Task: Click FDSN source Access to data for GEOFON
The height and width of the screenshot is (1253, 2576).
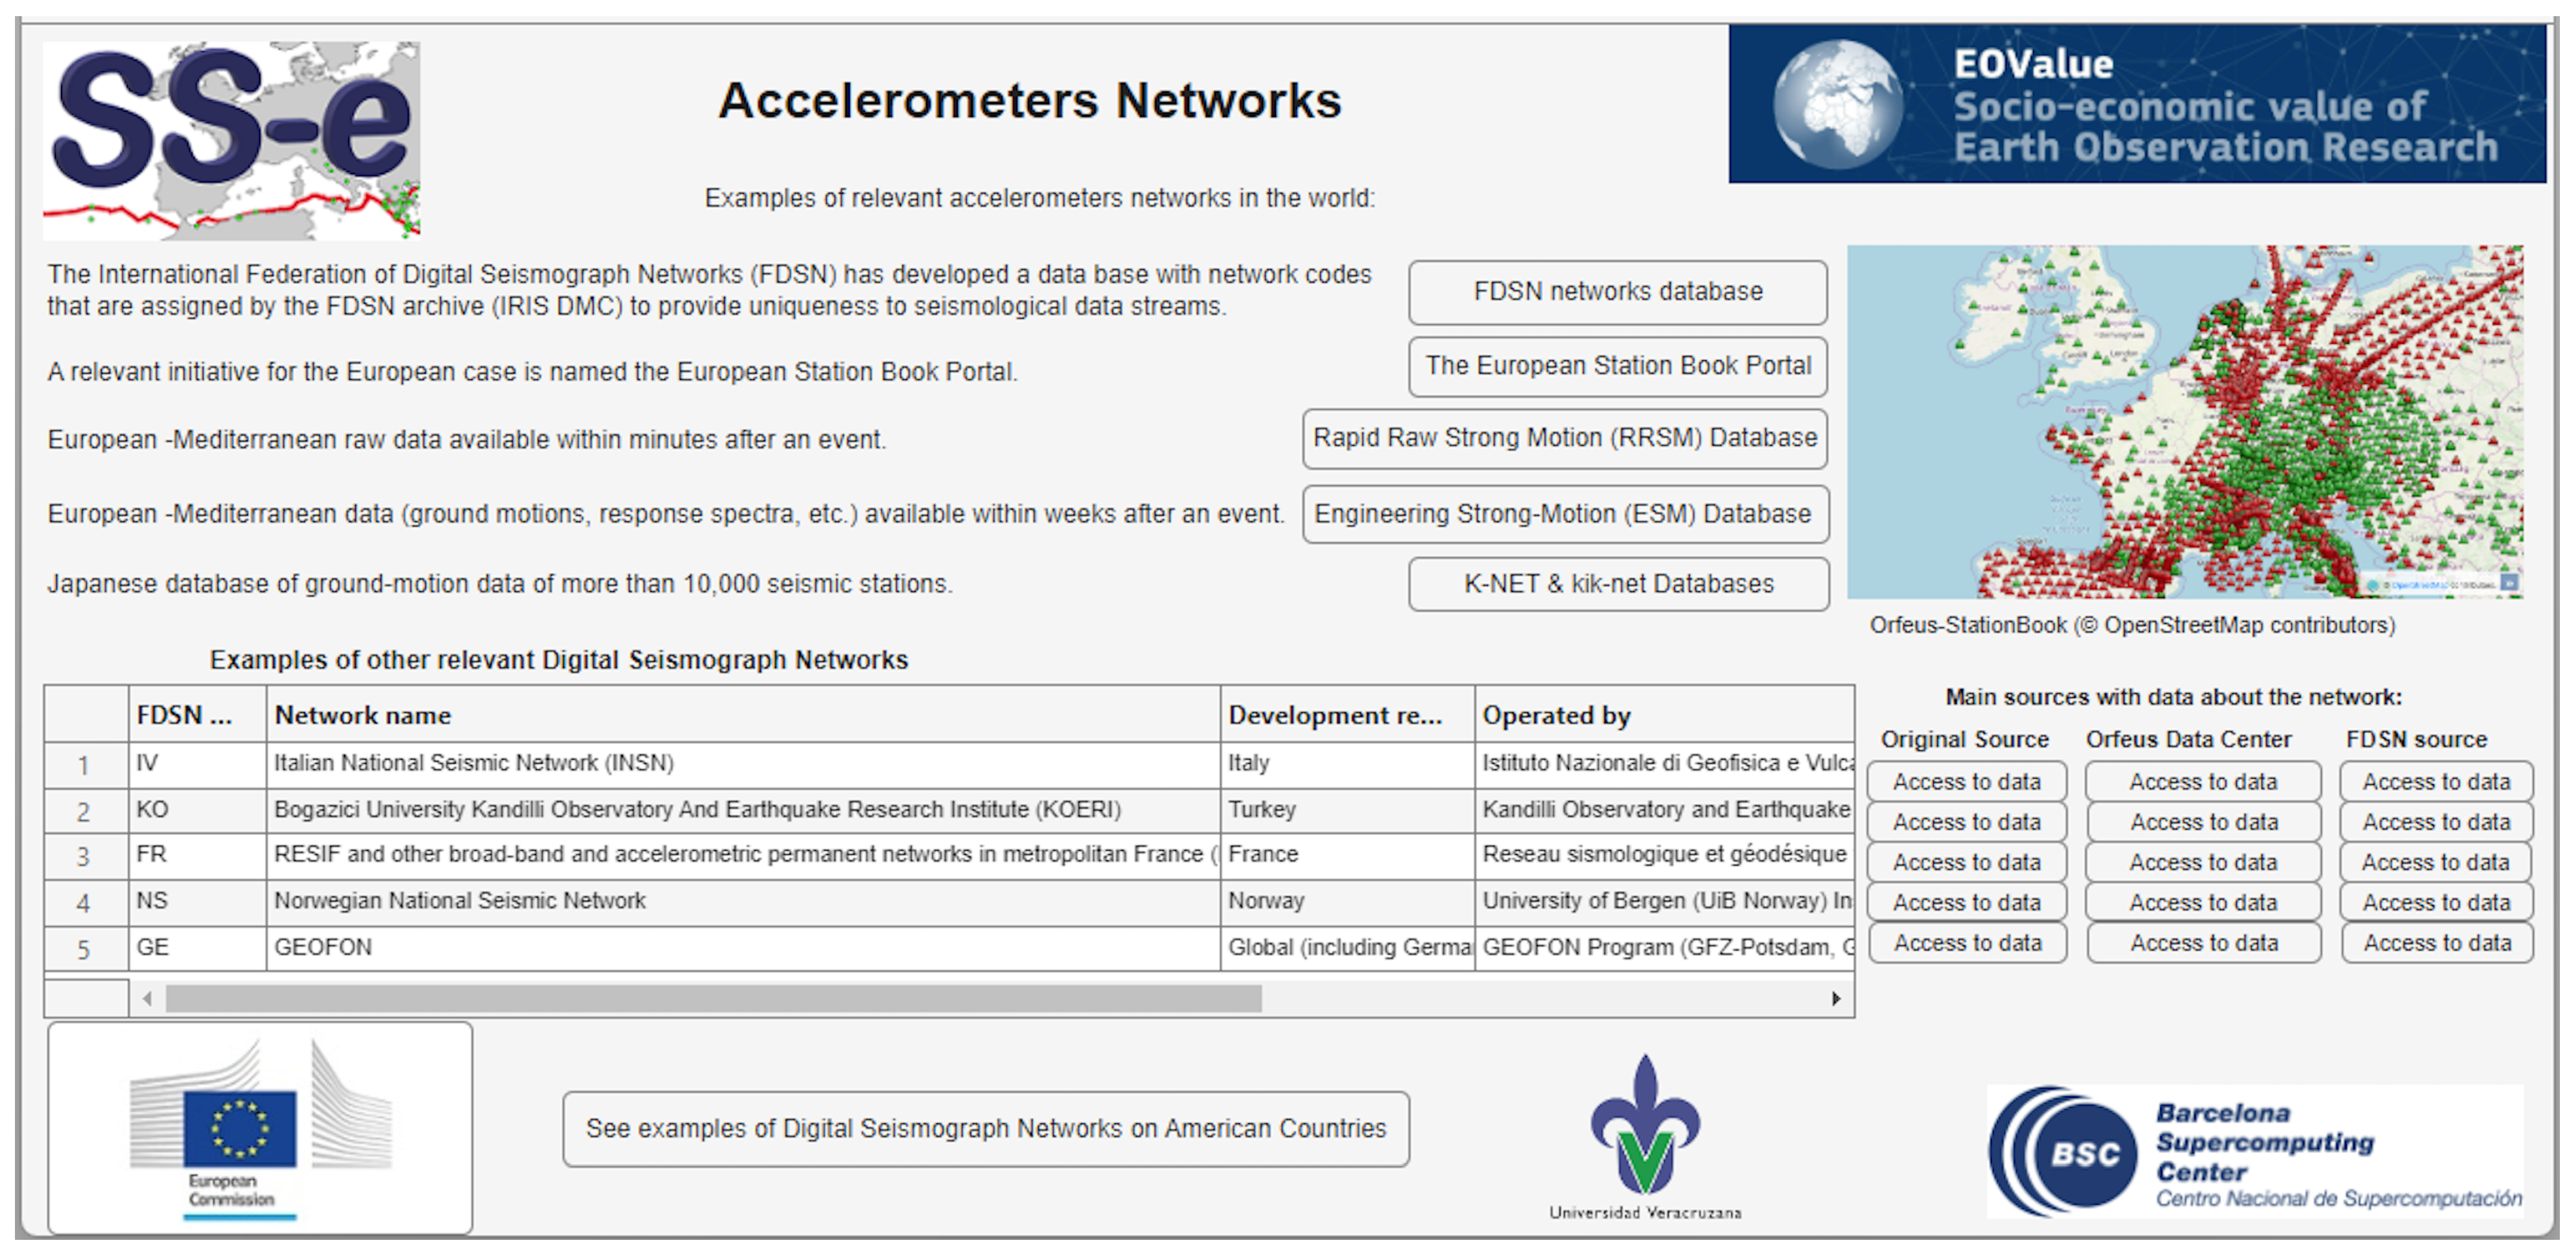Action: click(2437, 943)
